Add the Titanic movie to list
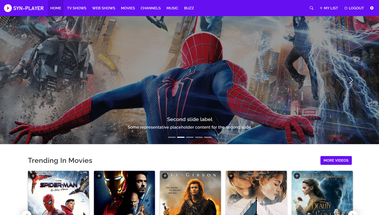The image size is (379, 215). [x=231, y=176]
